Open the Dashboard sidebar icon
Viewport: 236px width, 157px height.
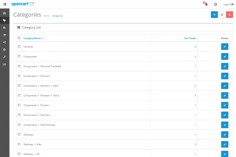(4, 13)
